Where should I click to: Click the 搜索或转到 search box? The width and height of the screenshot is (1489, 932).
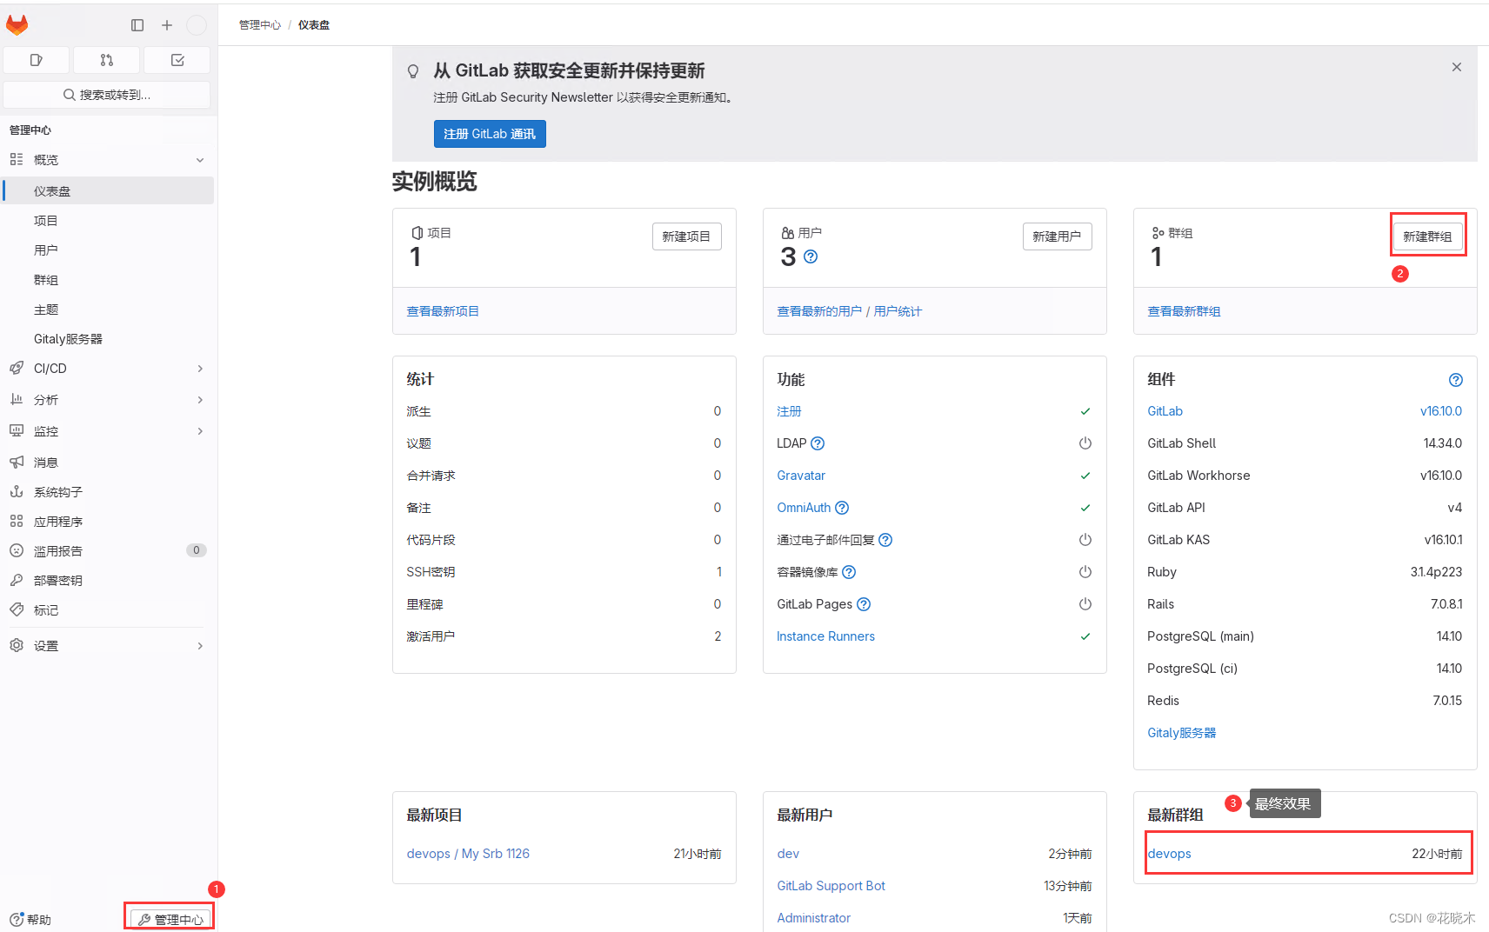point(107,95)
